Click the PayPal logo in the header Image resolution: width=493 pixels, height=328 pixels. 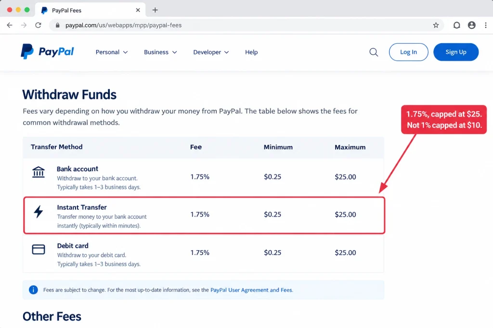(47, 52)
